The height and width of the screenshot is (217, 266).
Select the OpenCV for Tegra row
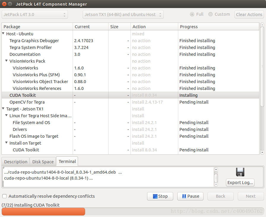click(x=130, y=102)
